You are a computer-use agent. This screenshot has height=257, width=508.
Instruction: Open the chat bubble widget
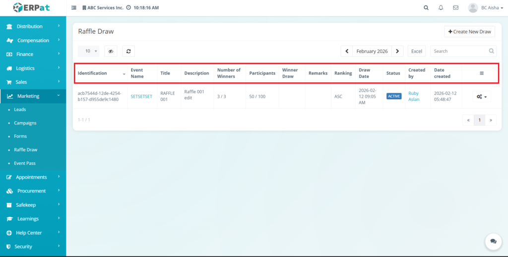(x=493, y=241)
